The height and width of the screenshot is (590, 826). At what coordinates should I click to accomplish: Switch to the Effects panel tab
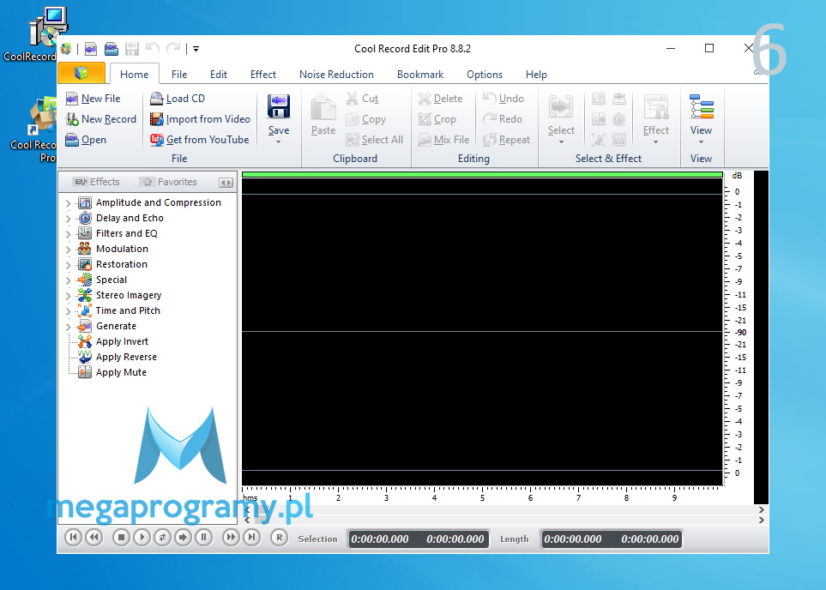click(x=97, y=182)
